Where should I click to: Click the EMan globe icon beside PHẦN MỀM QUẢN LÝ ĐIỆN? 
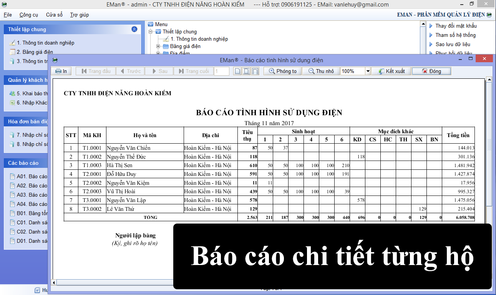tap(489, 15)
